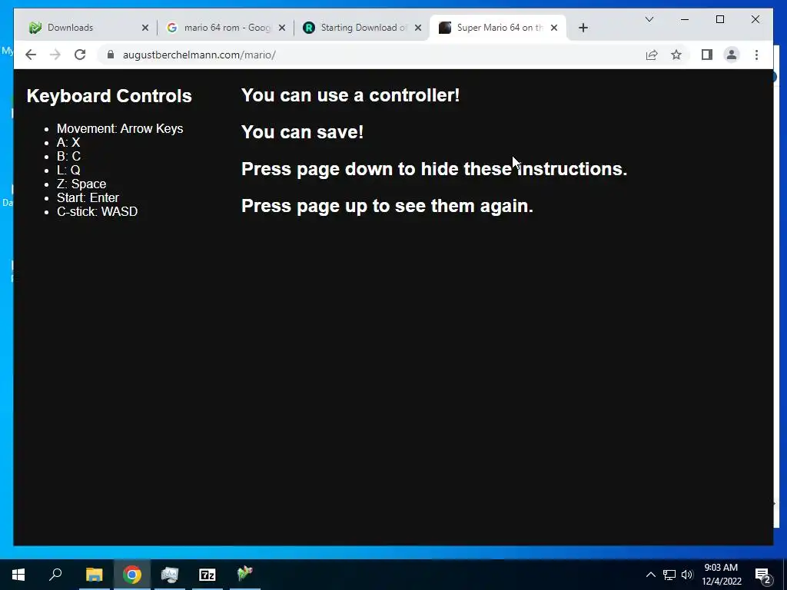Viewport: 787px width, 590px height.
Task: Click 'Press page up to see them again' text
Action: point(387,206)
